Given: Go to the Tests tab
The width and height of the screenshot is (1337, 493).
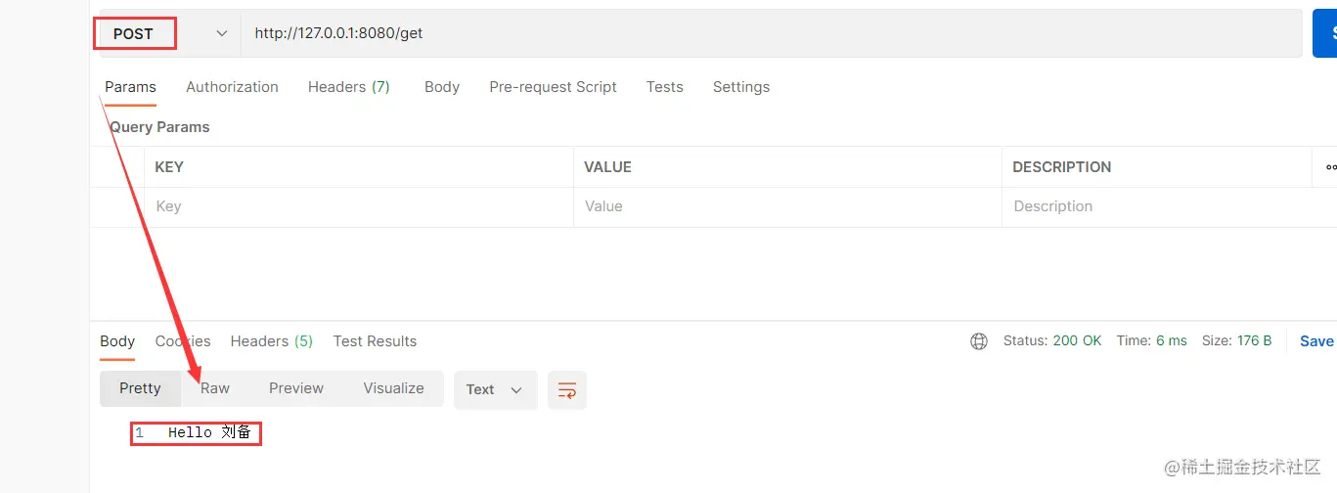Looking at the screenshot, I should pos(664,87).
